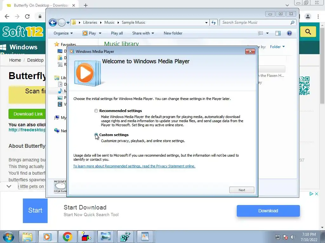Click the Libraries folder icon in the navigation pane
325x243 pixels.
pyautogui.click(x=56, y=78)
